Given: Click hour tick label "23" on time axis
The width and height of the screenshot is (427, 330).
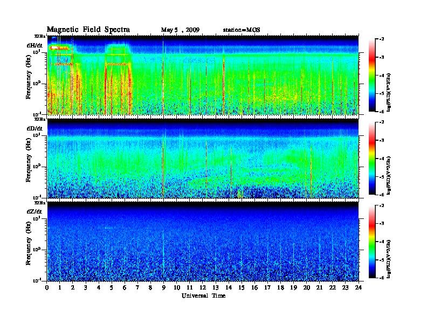Looking at the screenshot, I should pos(346,287).
